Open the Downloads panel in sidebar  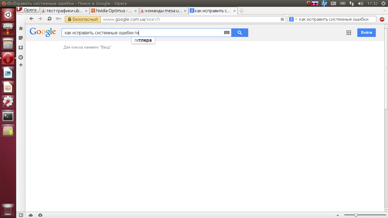(x=21, y=48)
